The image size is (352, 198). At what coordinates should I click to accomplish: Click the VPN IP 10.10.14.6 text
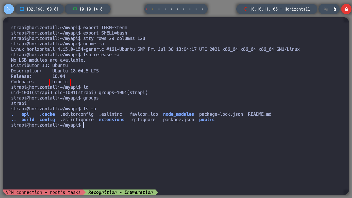(x=91, y=9)
